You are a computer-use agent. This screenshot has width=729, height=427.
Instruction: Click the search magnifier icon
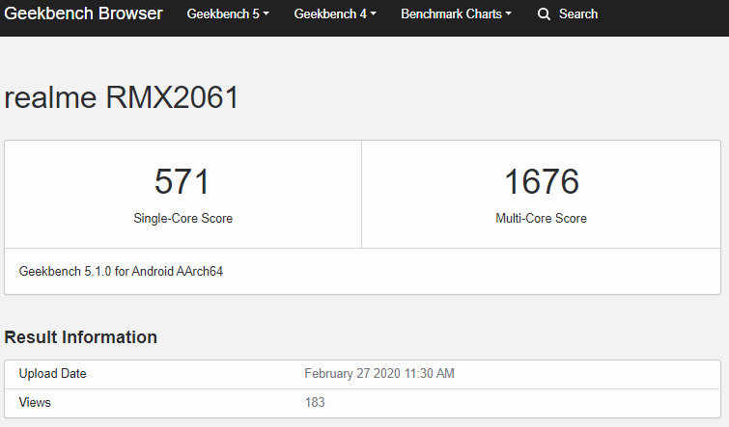(544, 13)
